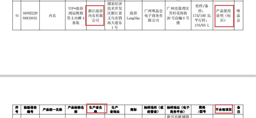Click highlighted 产品使用说明（标识） cell
256x118 pixels.
[x=224, y=16]
